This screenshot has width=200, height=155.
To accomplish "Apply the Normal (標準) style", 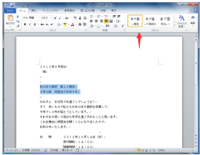I will [x=135, y=21].
